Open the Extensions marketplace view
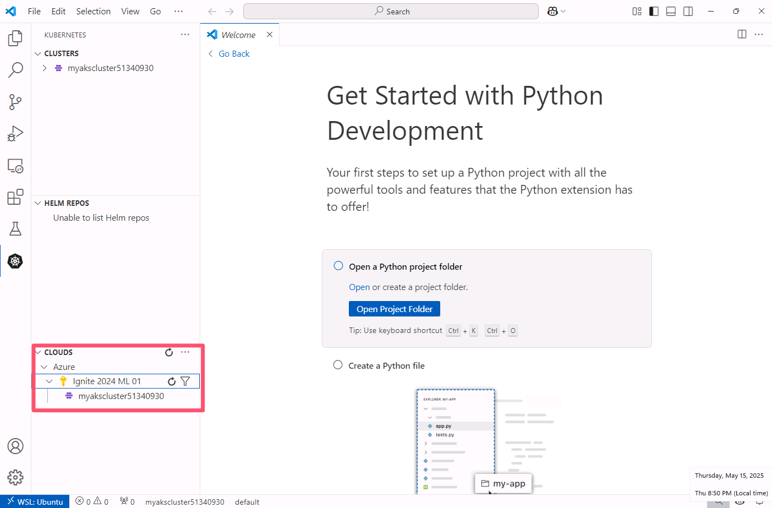 (15, 197)
